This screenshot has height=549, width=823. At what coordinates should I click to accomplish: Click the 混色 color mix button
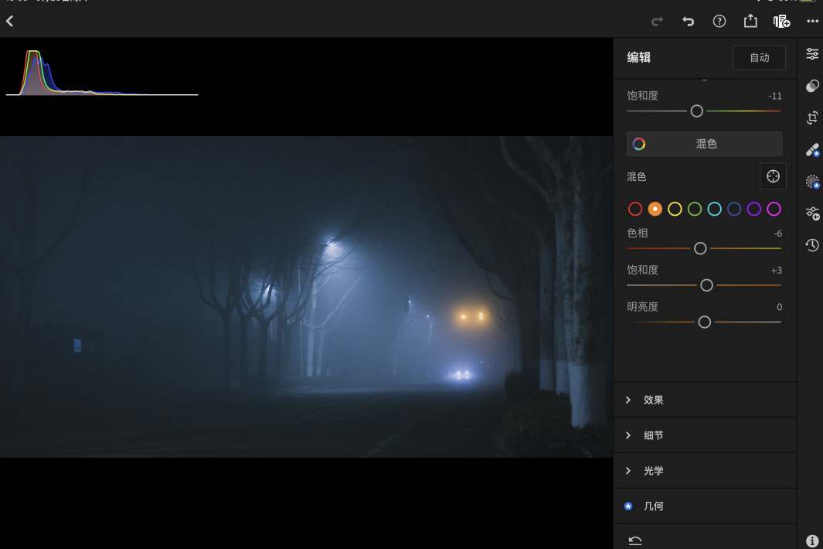point(704,144)
